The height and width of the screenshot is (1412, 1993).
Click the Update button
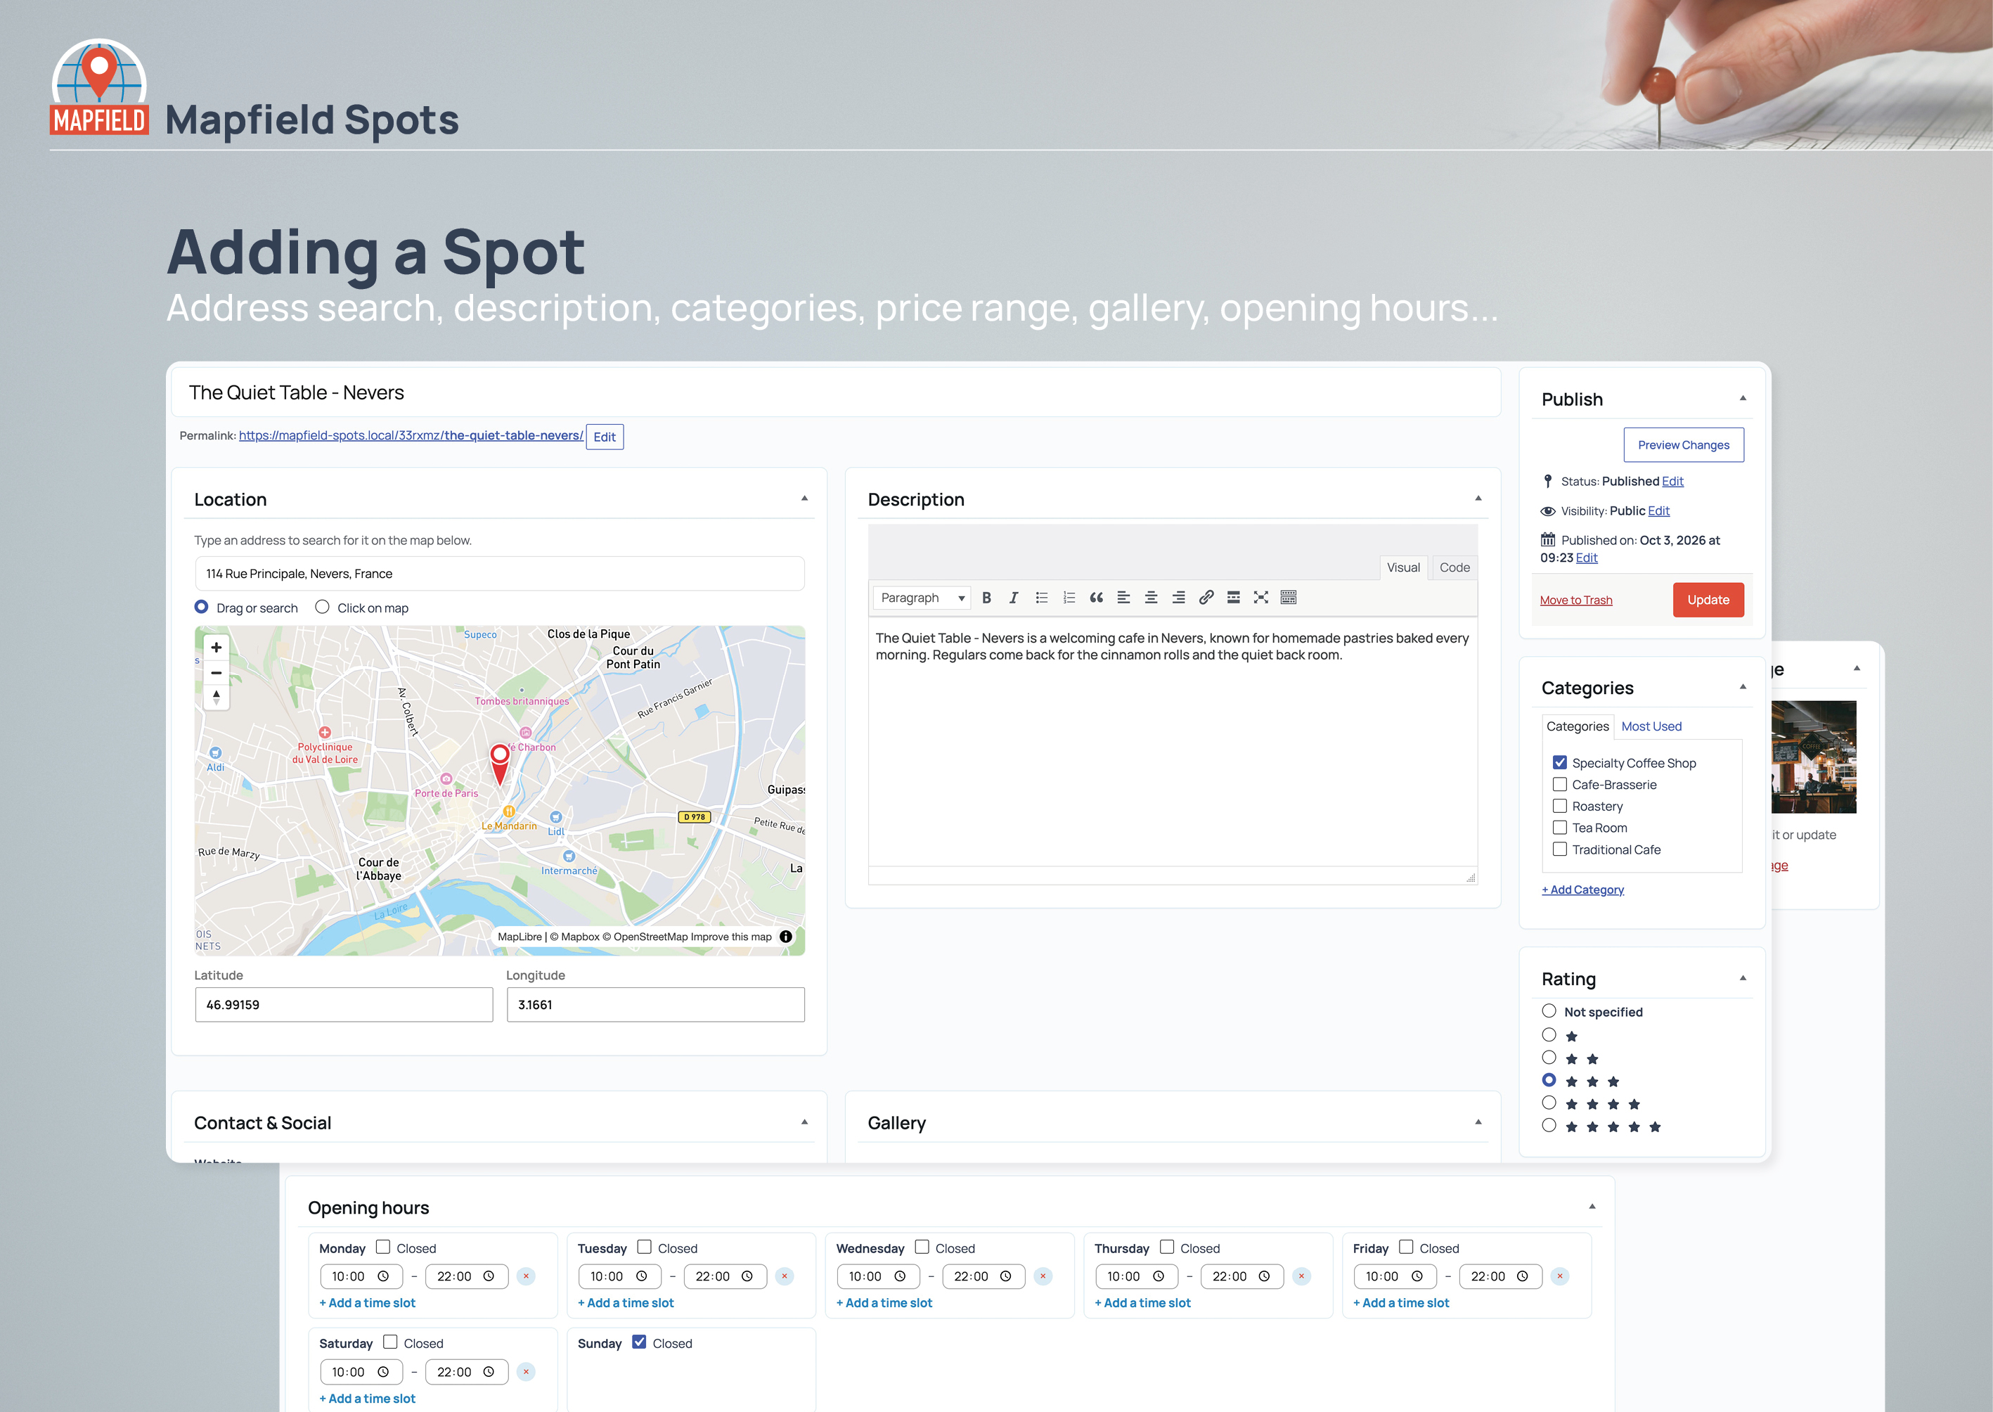pyautogui.click(x=1708, y=600)
